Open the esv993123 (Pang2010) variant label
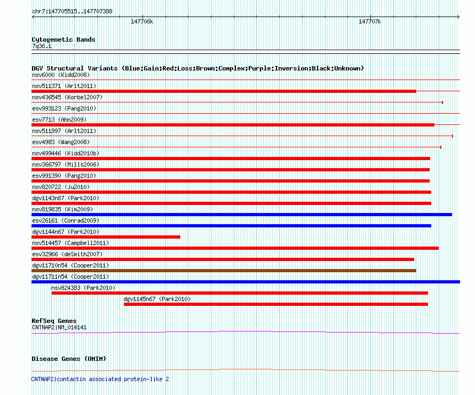Image resolution: width=475 pixels, height=395 pixels. tap(64, 108)
